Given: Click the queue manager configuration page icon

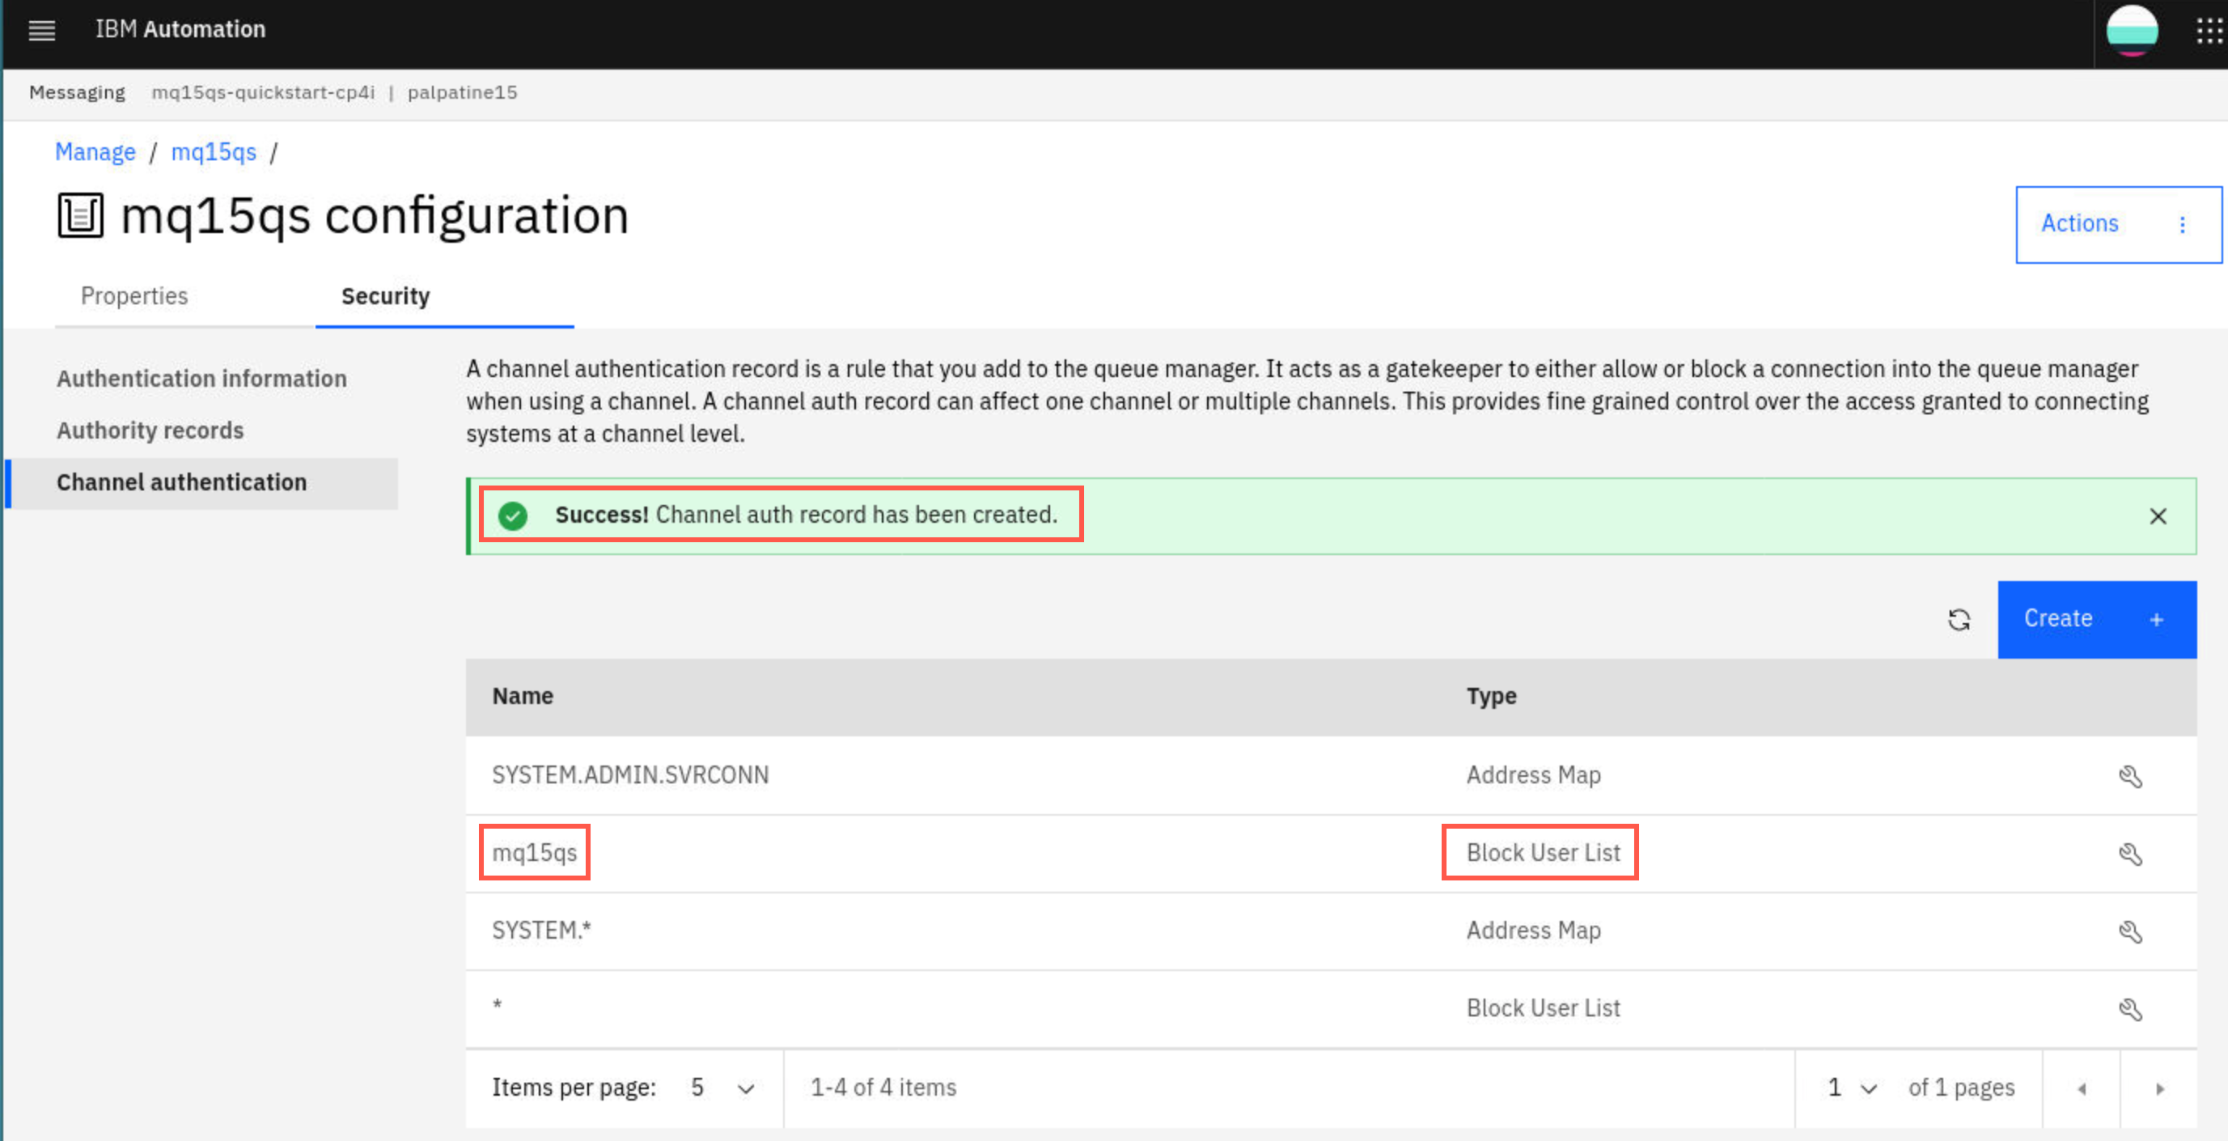Looking at the screenshot, I should click(x=80, y=215).
